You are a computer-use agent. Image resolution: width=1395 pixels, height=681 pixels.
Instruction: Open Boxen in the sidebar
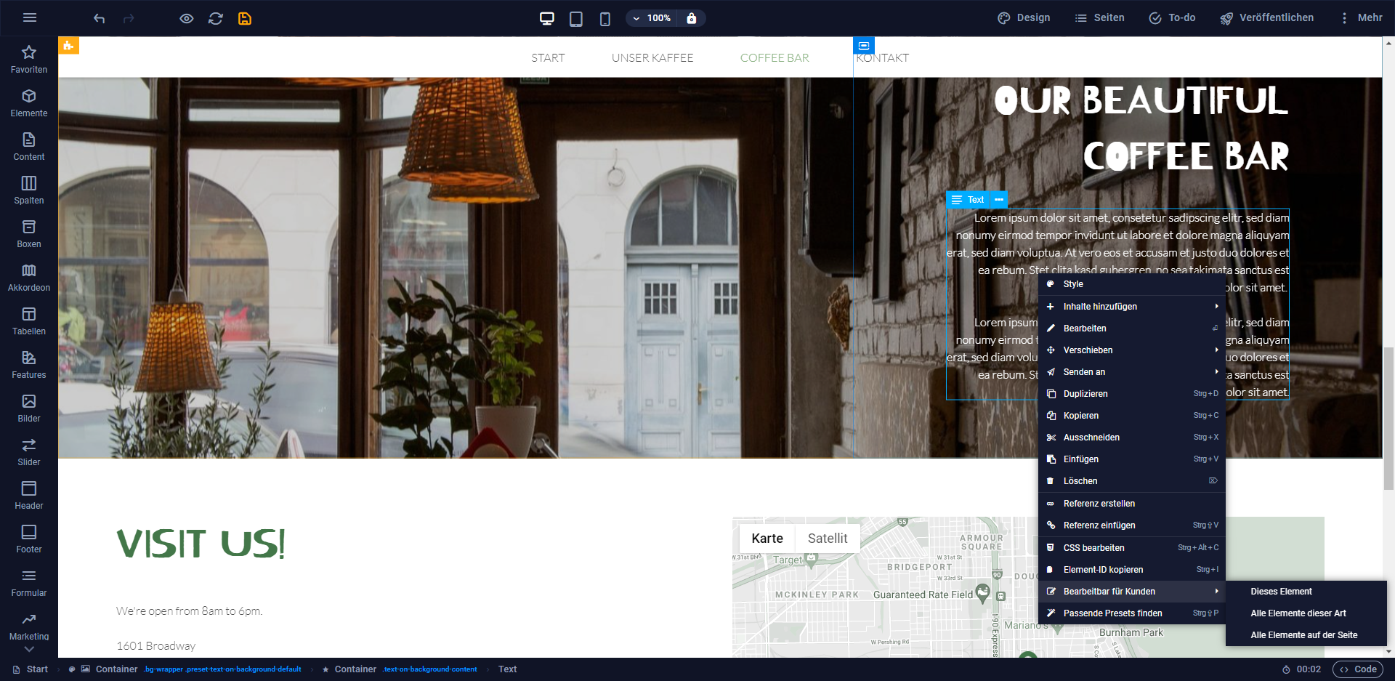[29, 233]
